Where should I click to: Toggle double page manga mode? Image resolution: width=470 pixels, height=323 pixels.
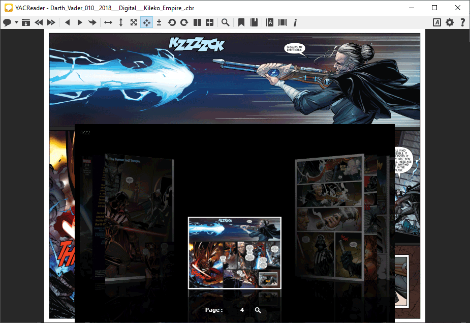tap(210, 22)
